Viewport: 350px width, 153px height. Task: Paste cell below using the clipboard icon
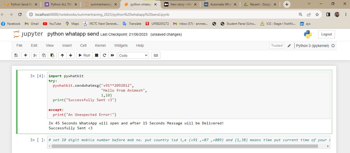(x=52, y=55)
